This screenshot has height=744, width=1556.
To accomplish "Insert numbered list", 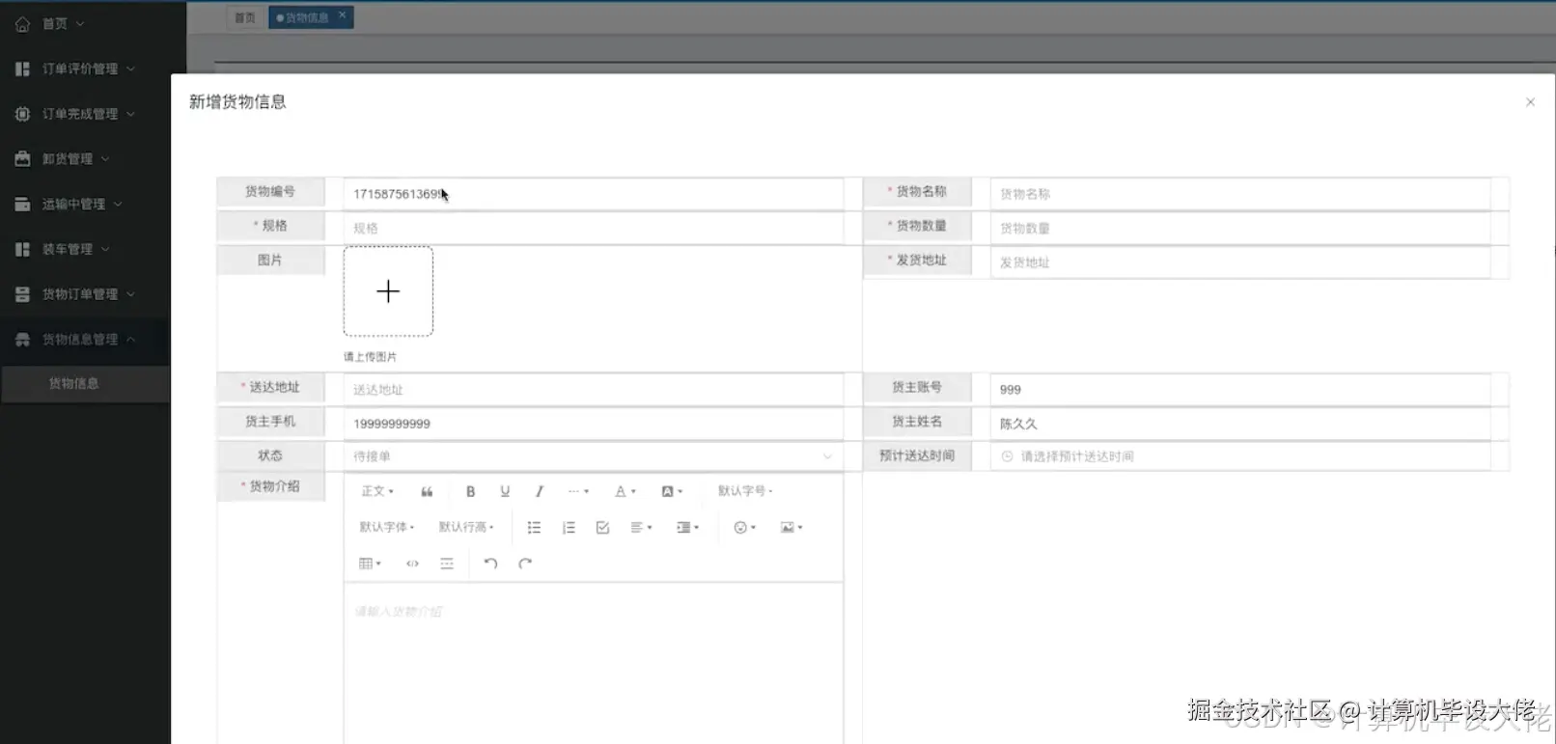I will (569, 527).
